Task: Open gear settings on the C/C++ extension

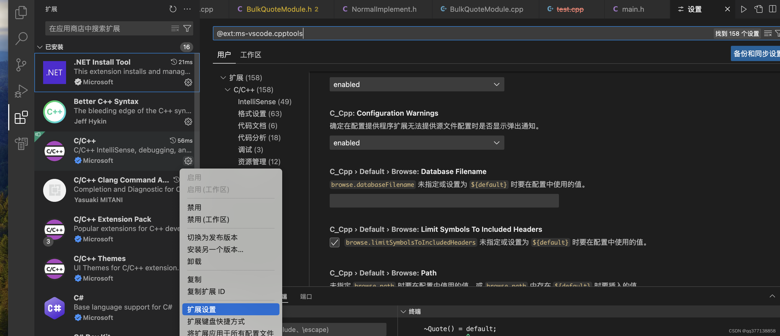Action: coord(188,161)
